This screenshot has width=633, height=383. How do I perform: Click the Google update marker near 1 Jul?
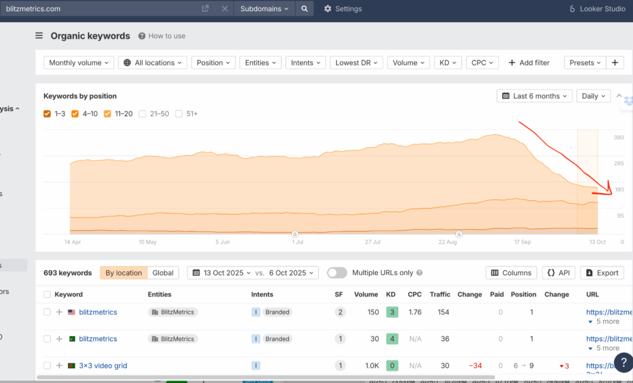(x=295, y=234)
